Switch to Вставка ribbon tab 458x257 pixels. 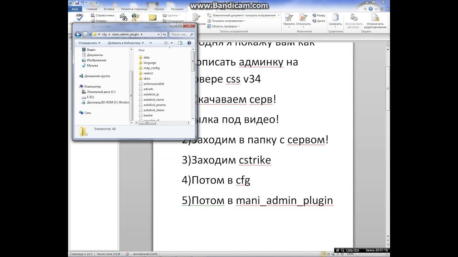pyautogui.click(x=109, y=9)
